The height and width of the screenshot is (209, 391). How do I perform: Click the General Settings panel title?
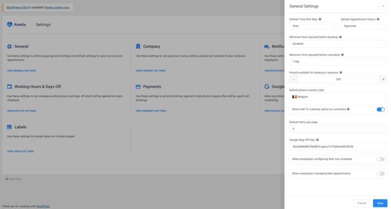[x=304, y=6]
